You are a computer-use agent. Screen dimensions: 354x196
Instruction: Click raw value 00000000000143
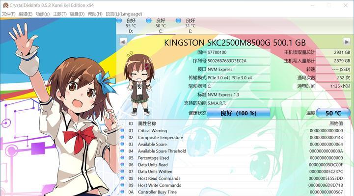click(326, 137)
